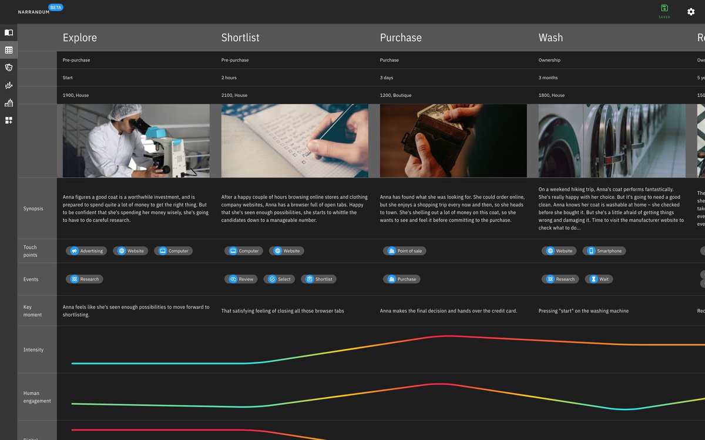705x440 pixels.
Task: Click the Narrandum logo
Action: click(x=33, y=12)
